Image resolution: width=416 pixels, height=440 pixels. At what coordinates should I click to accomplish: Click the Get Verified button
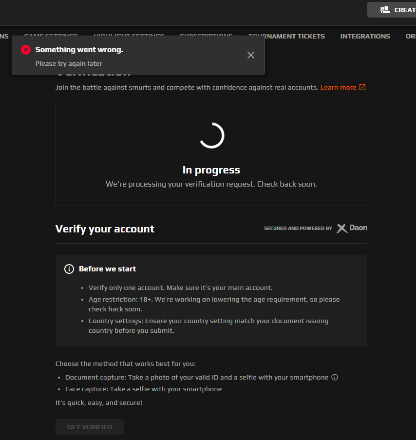point(90,427)
